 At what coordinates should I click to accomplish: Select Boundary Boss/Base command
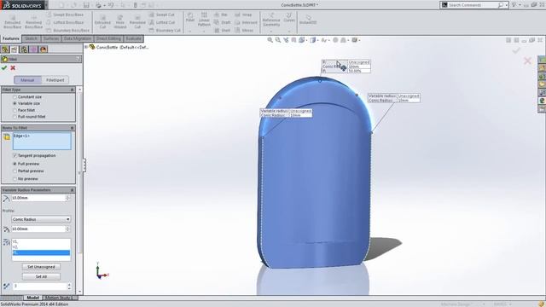coord(67,31)
